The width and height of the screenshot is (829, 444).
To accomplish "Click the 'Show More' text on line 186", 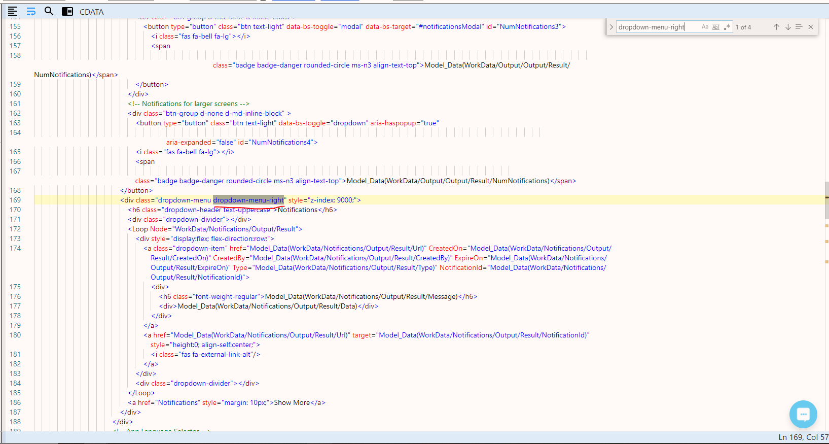I will pyautogui.click(x=292, y=402).
